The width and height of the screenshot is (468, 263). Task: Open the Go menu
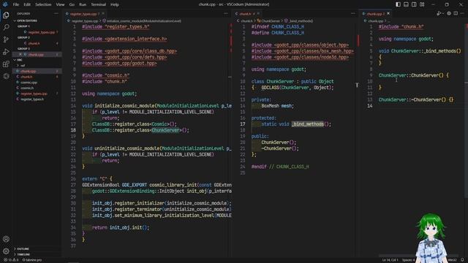click(x=72, y=4)
